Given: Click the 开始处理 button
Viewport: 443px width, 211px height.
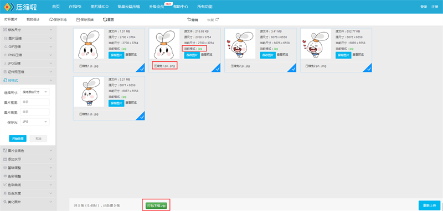Looking at the screenshot, I should pos(18,138).
